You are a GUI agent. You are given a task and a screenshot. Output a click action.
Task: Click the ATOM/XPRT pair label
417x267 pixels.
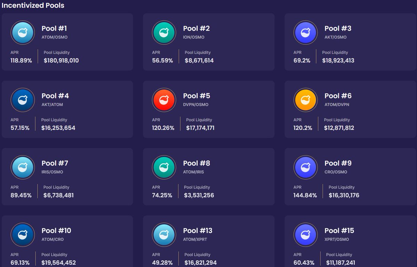tap(195, 240)
